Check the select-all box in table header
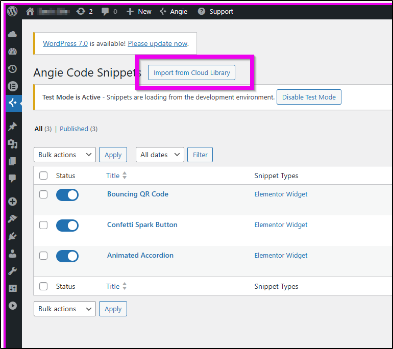 click(x=43, y=176)
